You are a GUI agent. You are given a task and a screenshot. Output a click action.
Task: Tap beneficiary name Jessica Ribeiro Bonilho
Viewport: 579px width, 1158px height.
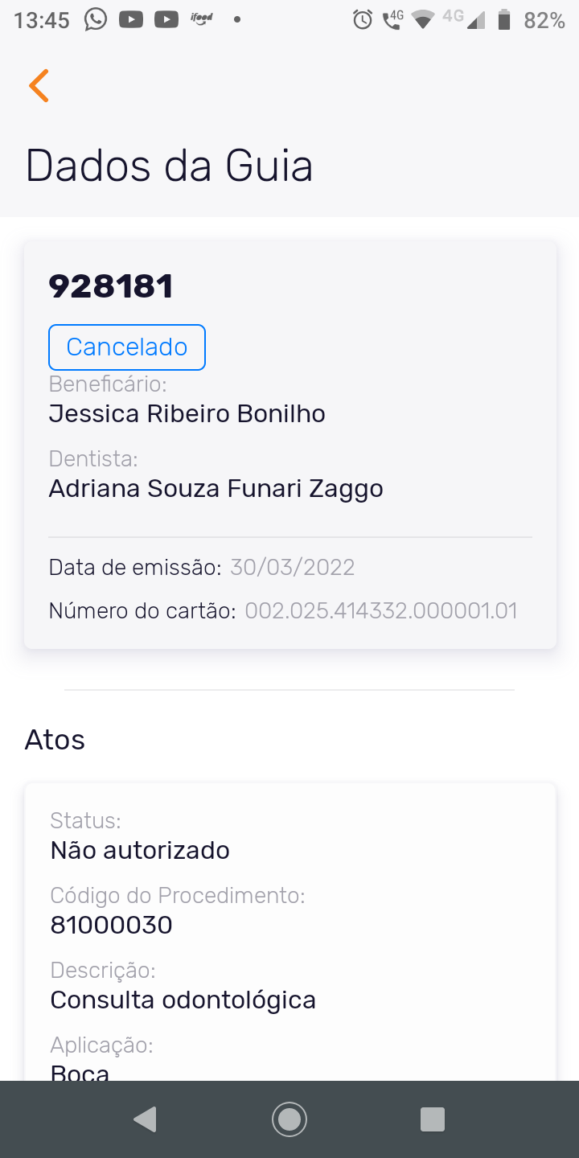(x=187, y=413)
